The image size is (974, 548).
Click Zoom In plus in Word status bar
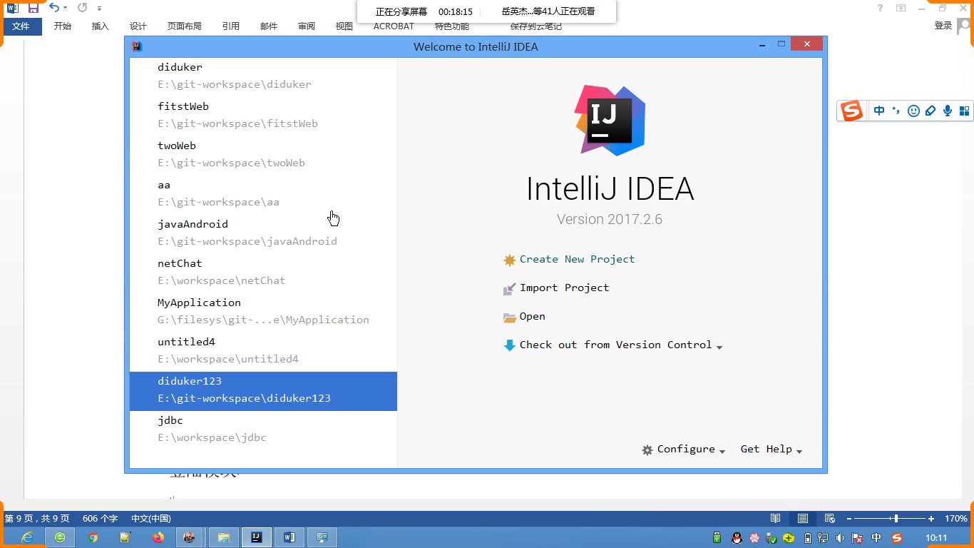tap(931, 519)
